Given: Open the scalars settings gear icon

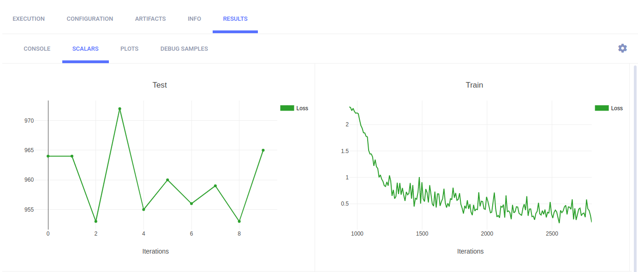Looking at the screenshot, I should pos(622,48).
